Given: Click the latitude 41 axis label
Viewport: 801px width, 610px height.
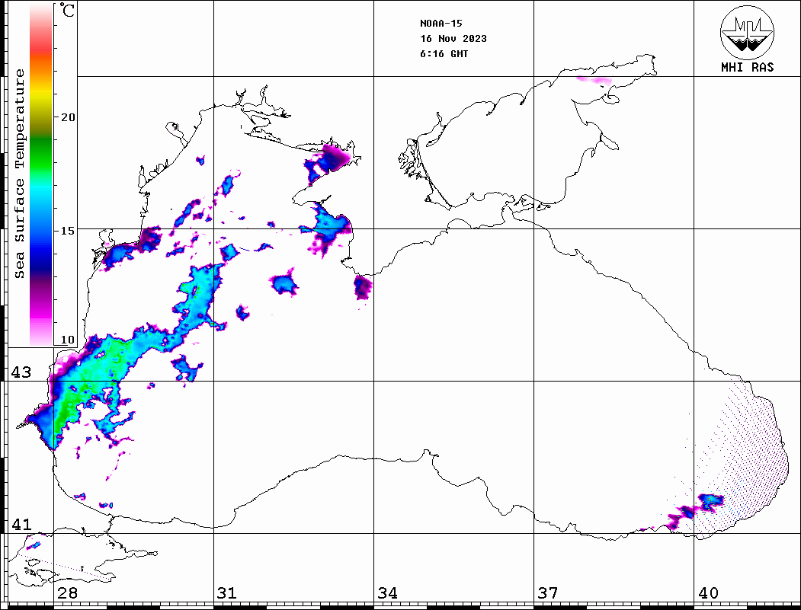Looking at the screenshot, I should [x=21, y=524].
